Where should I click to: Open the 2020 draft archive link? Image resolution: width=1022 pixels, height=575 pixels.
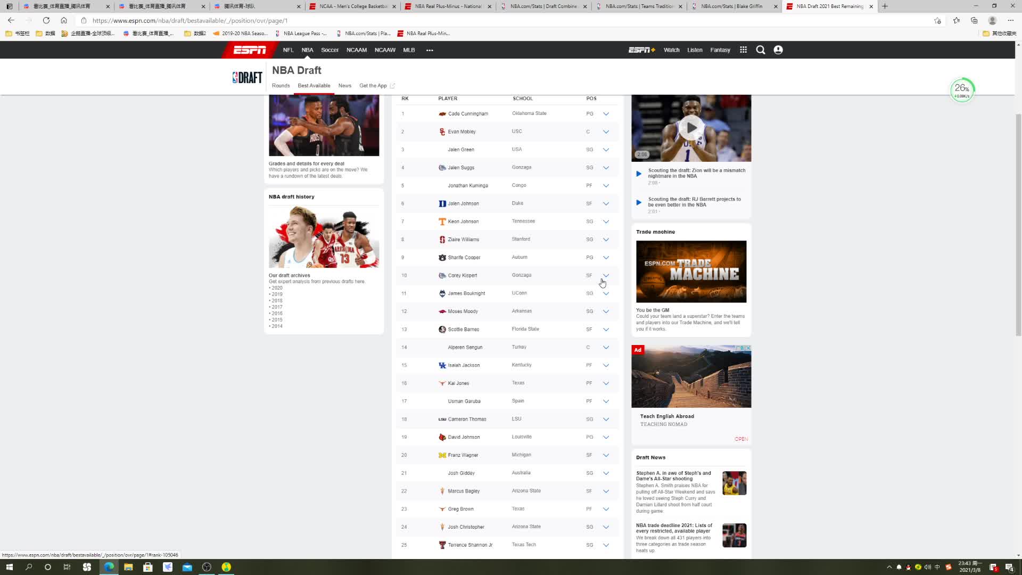(277, 288)
